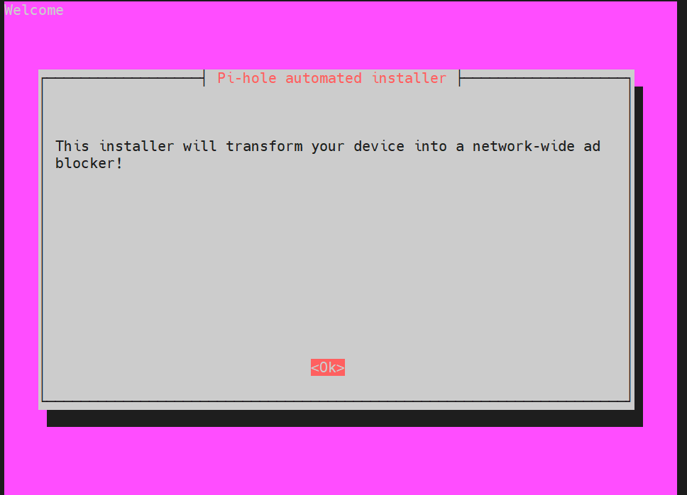The image size is (687, 495).
Task: Click the magenta background below the dialog
Action: point(342,461)
